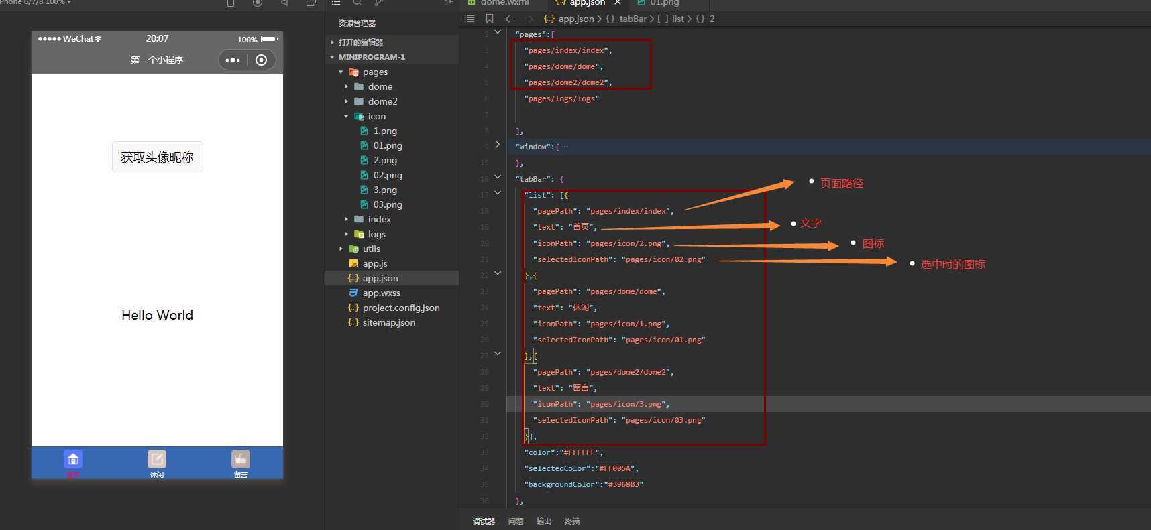
Task: Click the source control branch icon
Action: (x=379, y=3)
